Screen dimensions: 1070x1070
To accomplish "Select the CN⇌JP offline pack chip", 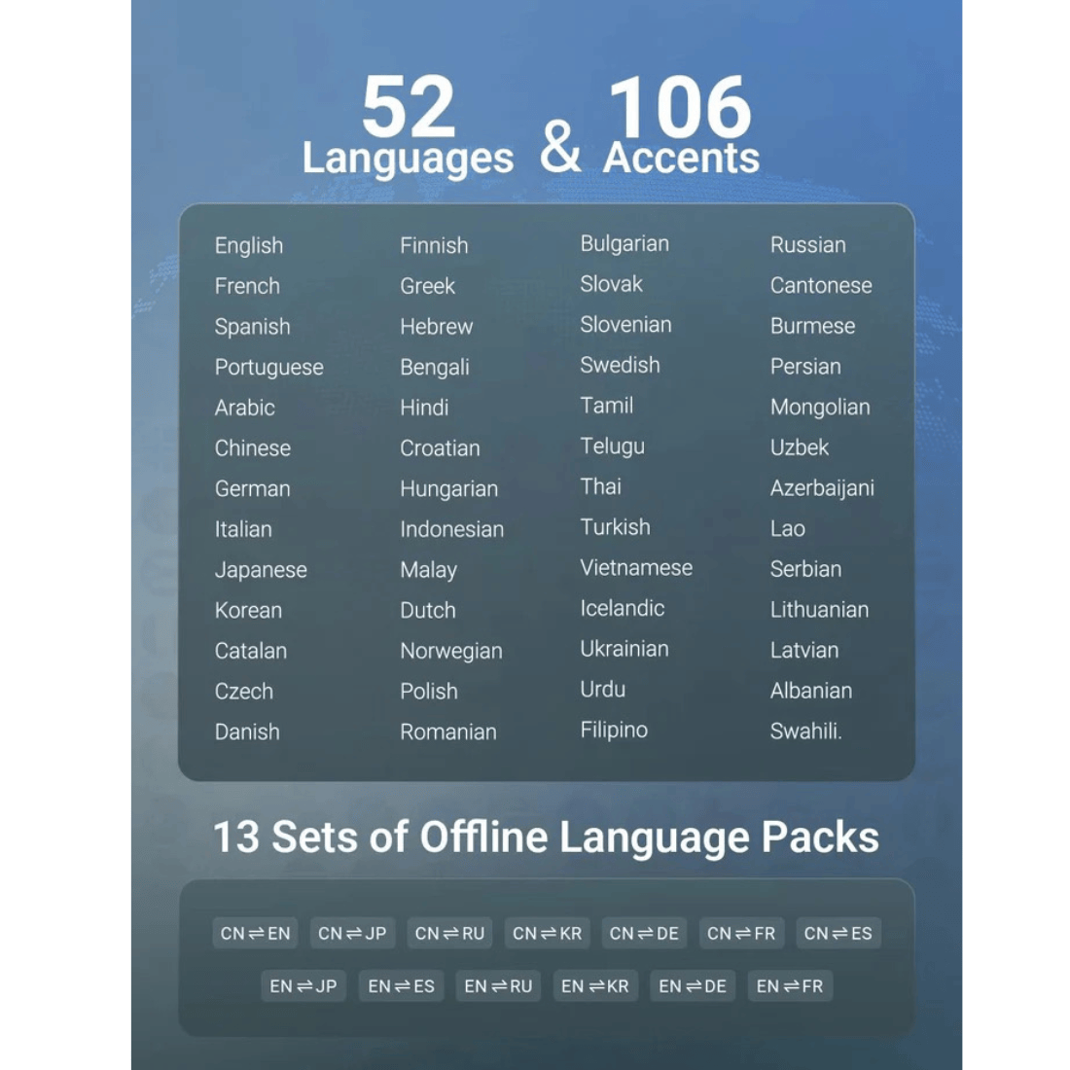I will 352,933.
